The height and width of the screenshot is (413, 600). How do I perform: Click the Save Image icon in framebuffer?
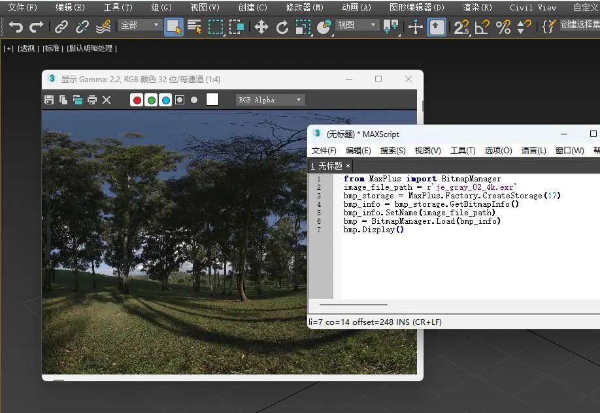click(x=49, y=99)
